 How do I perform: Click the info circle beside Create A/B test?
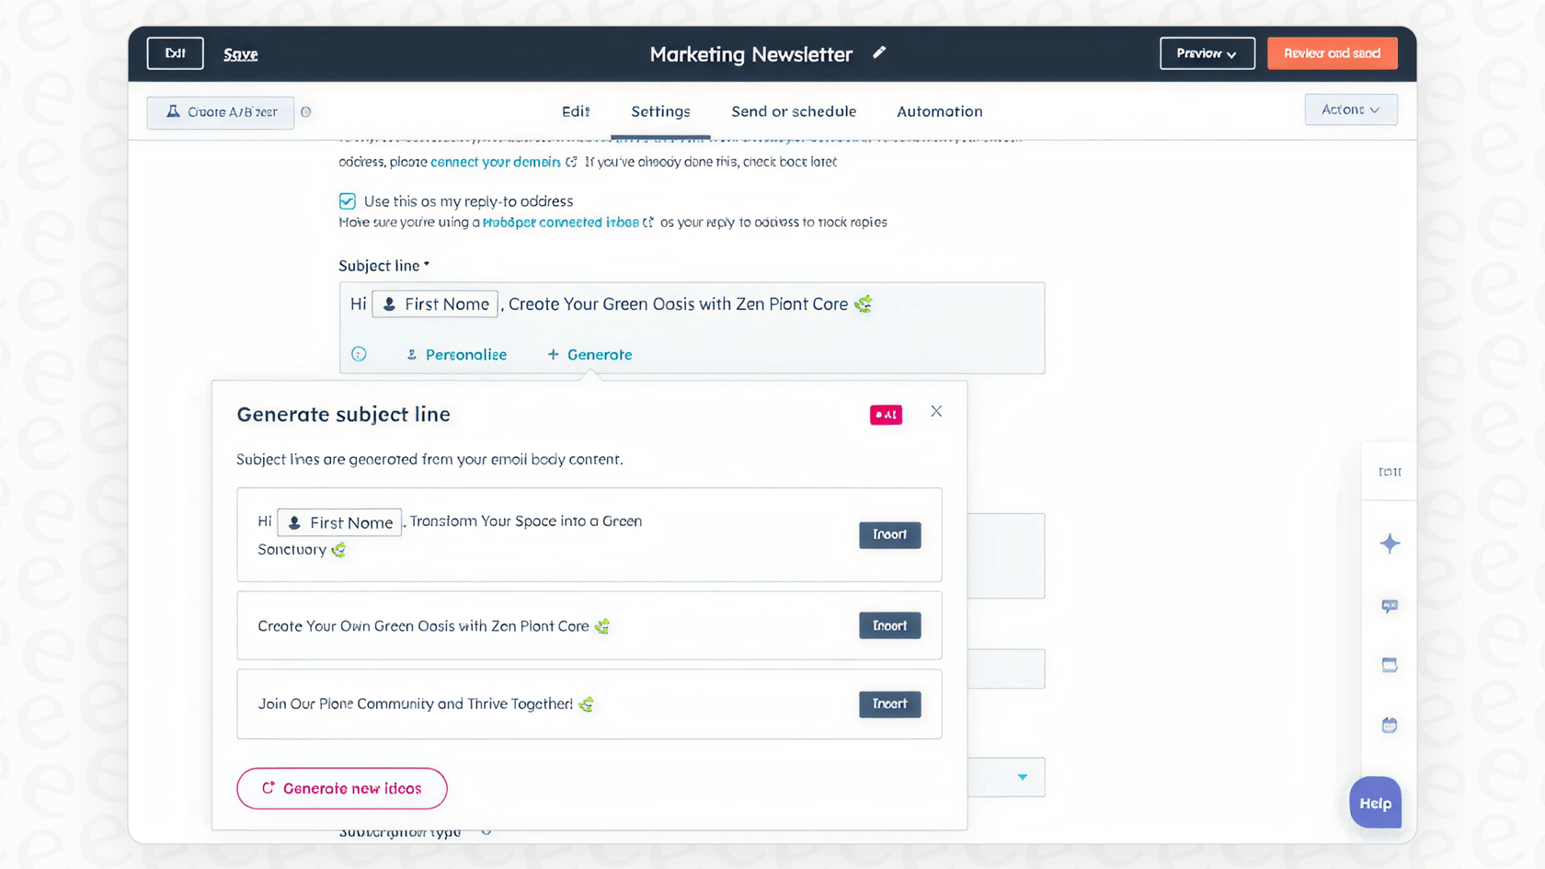tap(306, 111)
